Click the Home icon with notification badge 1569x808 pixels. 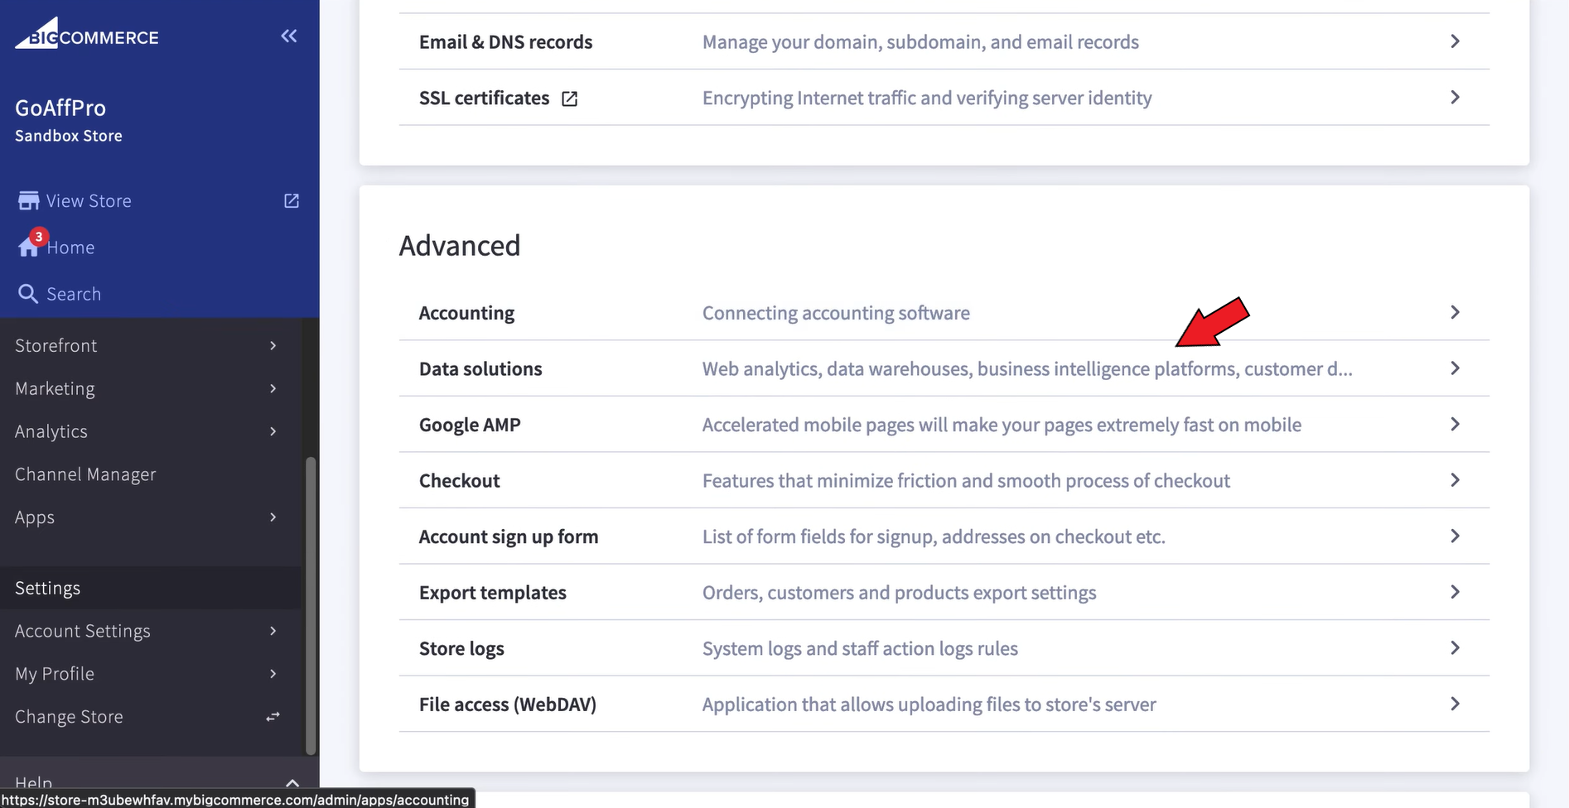tap(30, 246)
